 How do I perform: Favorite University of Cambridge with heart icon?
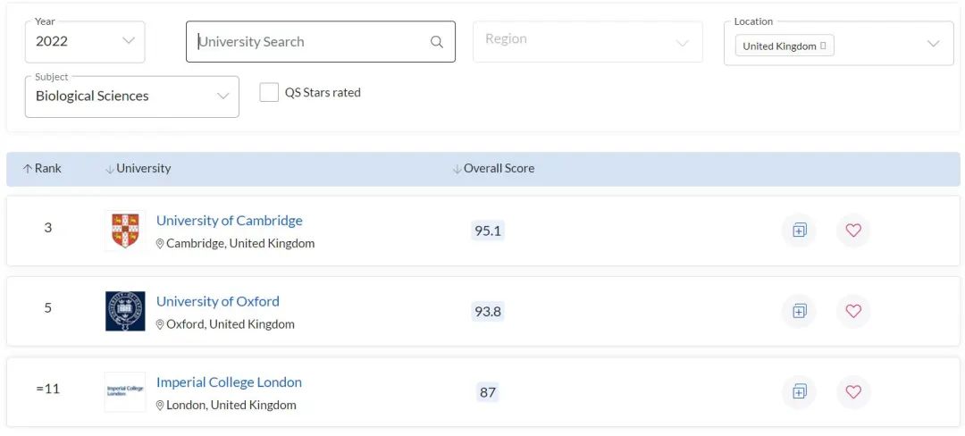(853, 231)
